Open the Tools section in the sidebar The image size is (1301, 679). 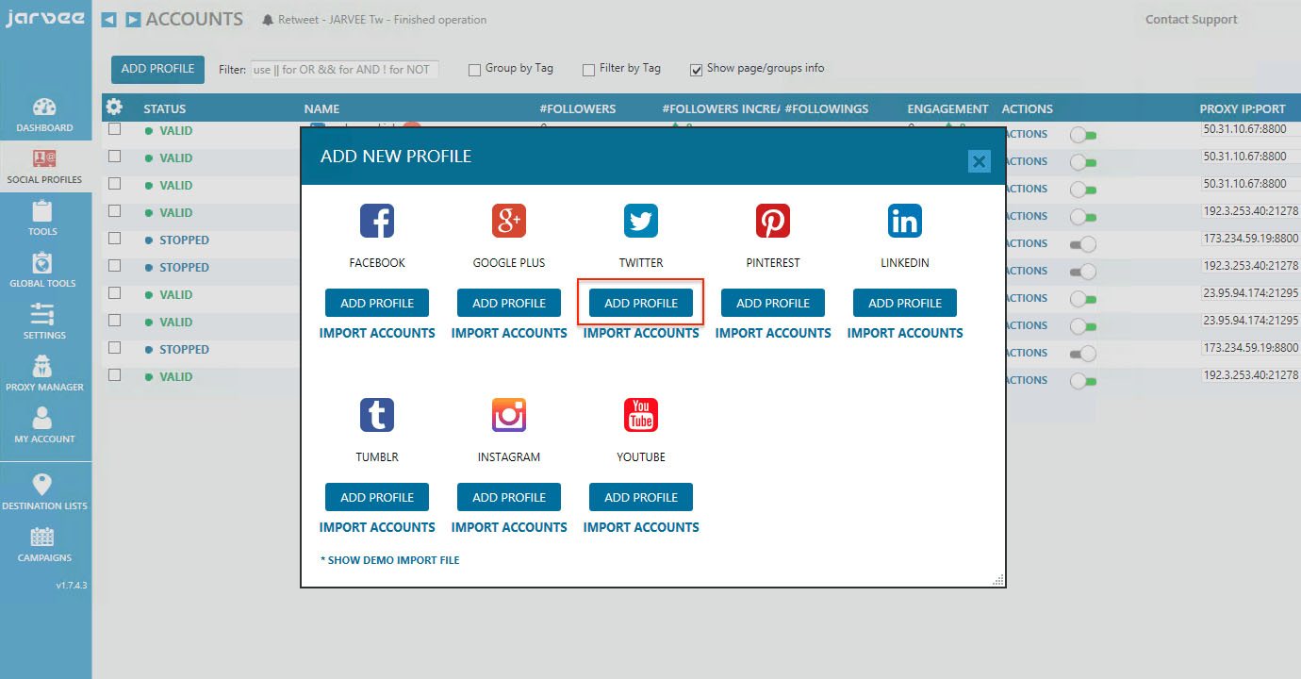click(x=43, y=219)
